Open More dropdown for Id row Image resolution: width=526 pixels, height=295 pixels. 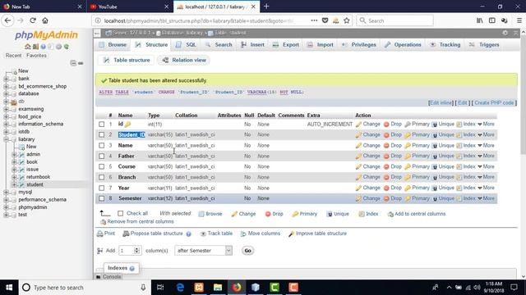click(x=486, y=124)
